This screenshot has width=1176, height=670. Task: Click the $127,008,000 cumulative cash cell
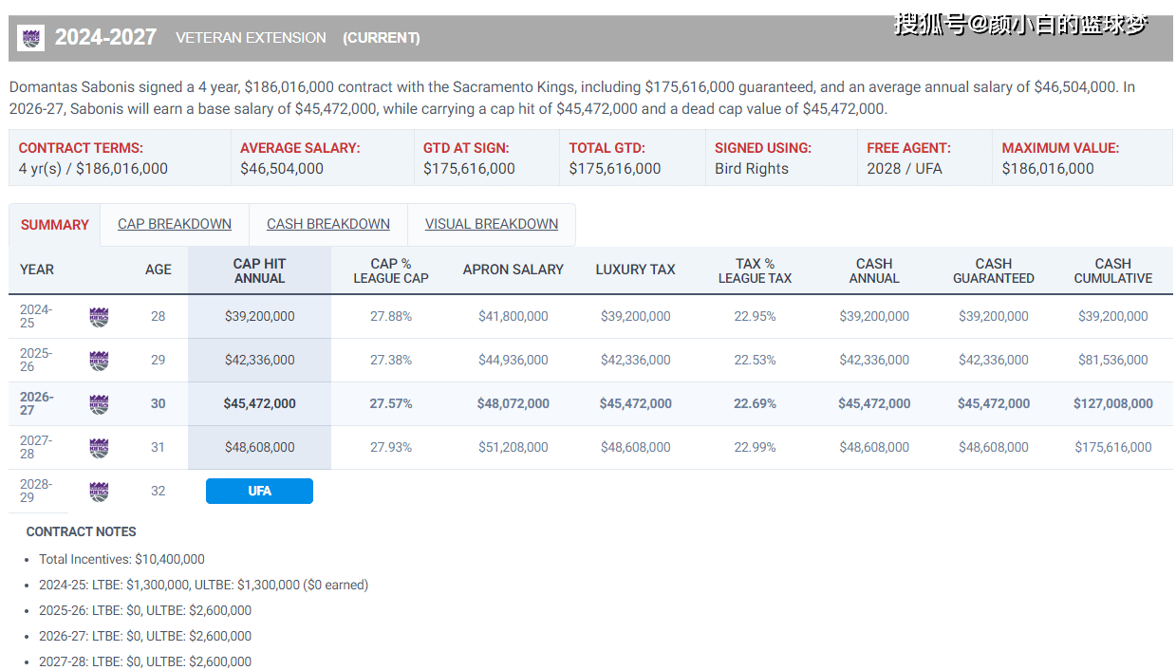[1113, 403]
